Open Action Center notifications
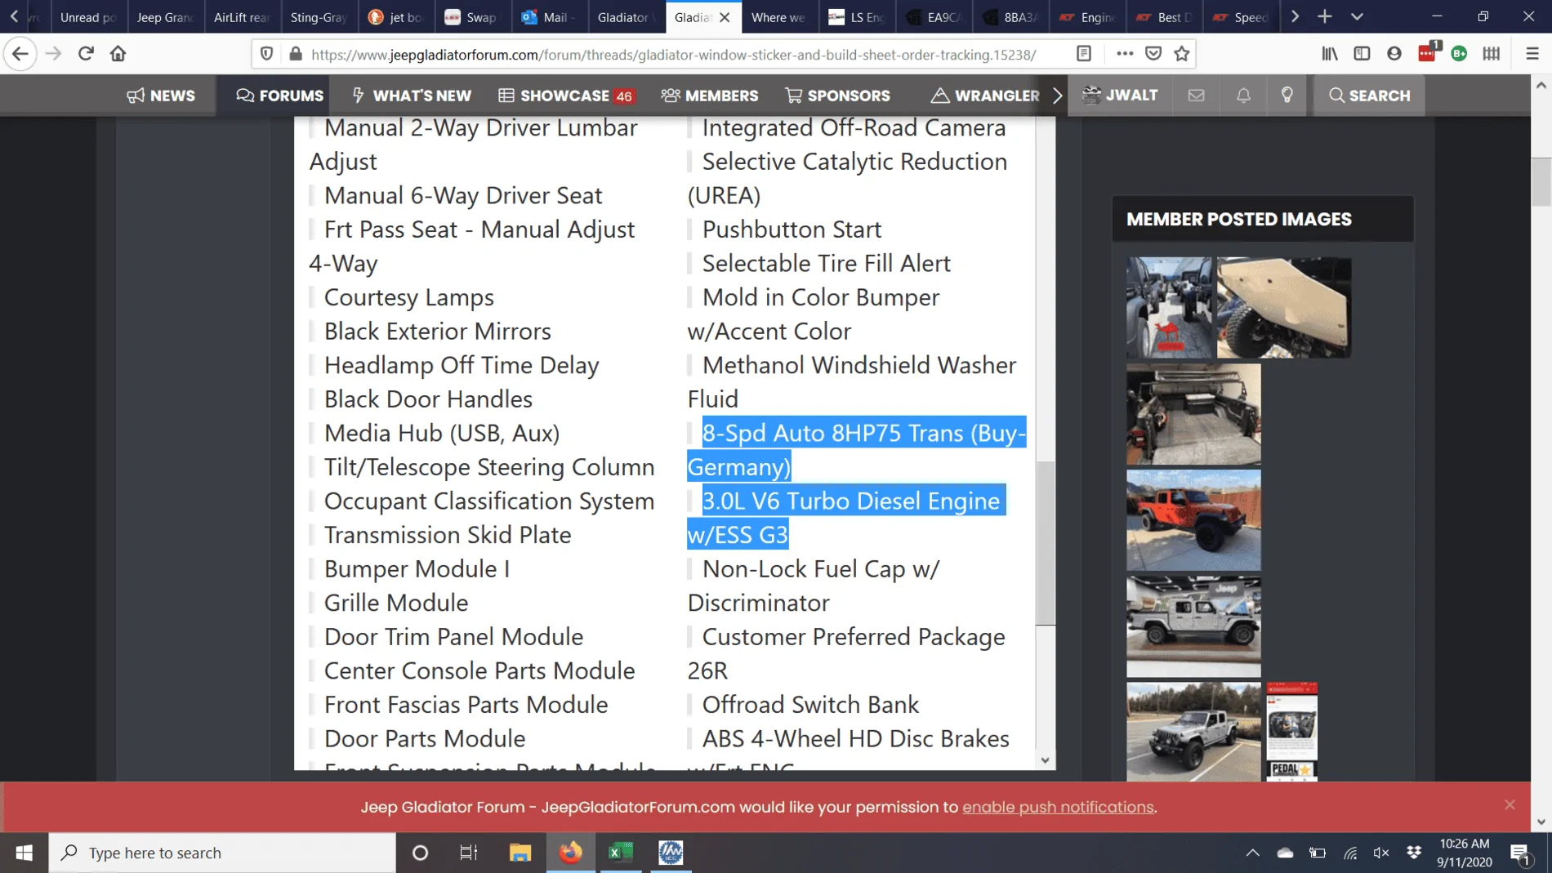Viewport: 1552px width, 873px height. 1521,854
